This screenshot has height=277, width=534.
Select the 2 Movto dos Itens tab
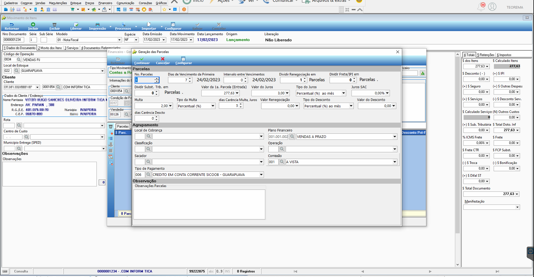coord(50,48)
